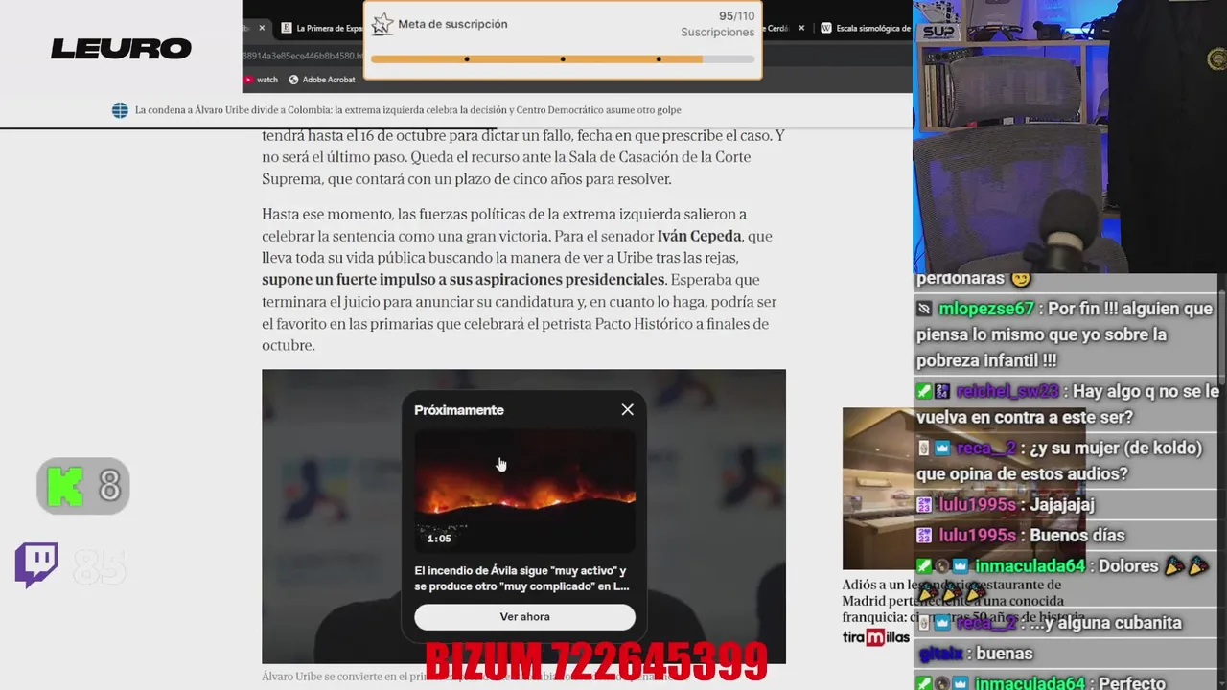Click the green Kick K logo
1227x690 pixels.
click(x=65, y=487)
